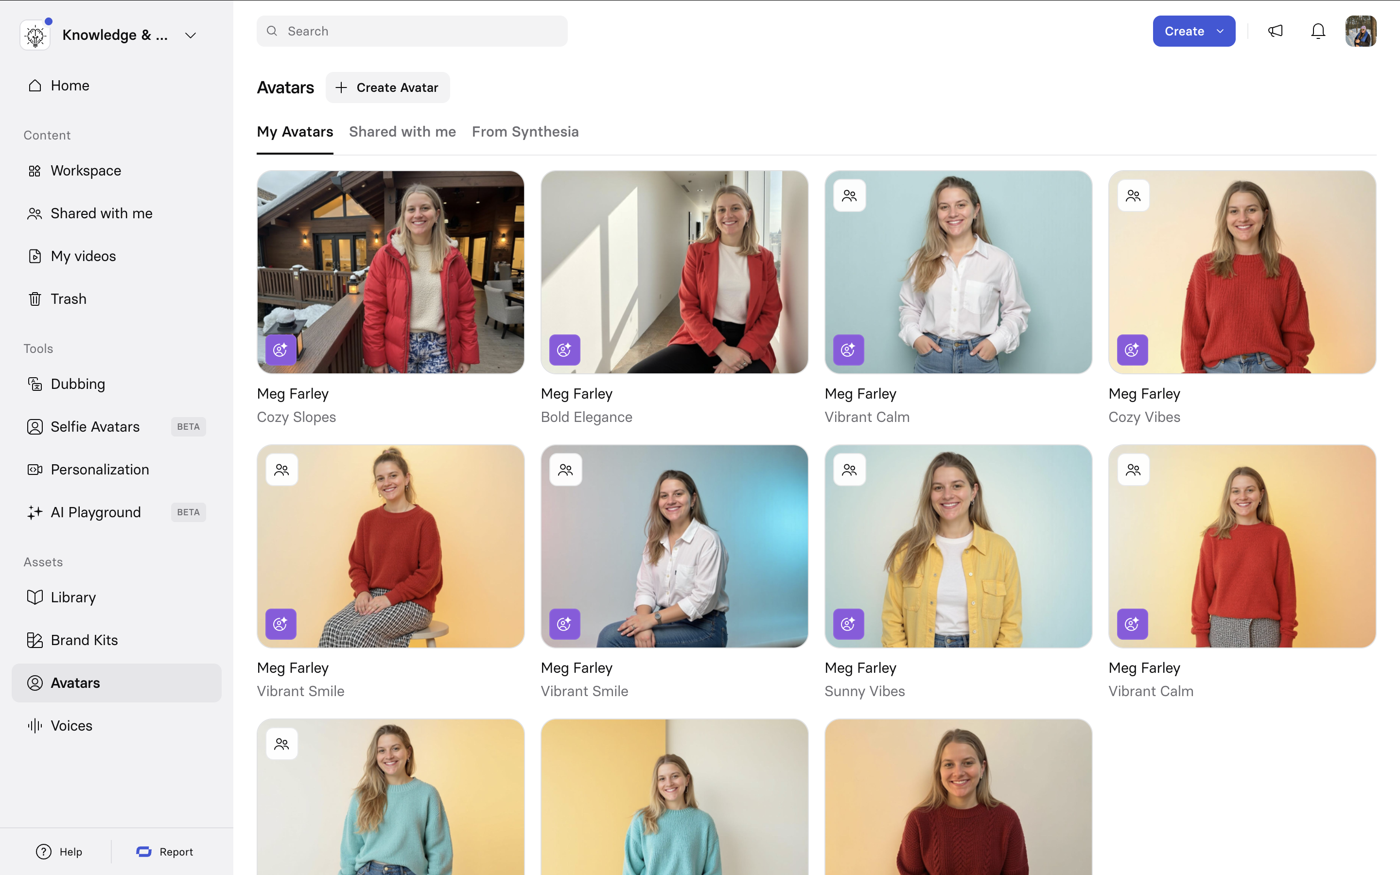Click the purple AI icon on Sunny Vibes avatar
Image resolution: width=1400 pixels, height=875 pixels.
[848, 624]
